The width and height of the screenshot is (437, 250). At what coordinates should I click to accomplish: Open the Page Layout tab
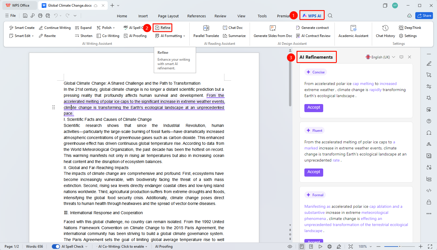[x=168, y=16]
